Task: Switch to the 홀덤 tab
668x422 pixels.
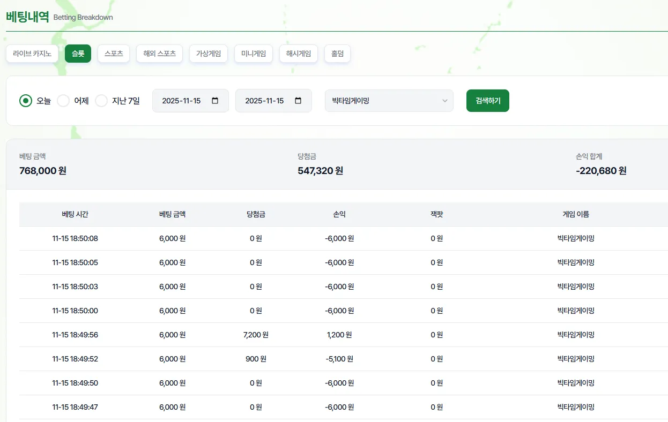Action: 337,54
